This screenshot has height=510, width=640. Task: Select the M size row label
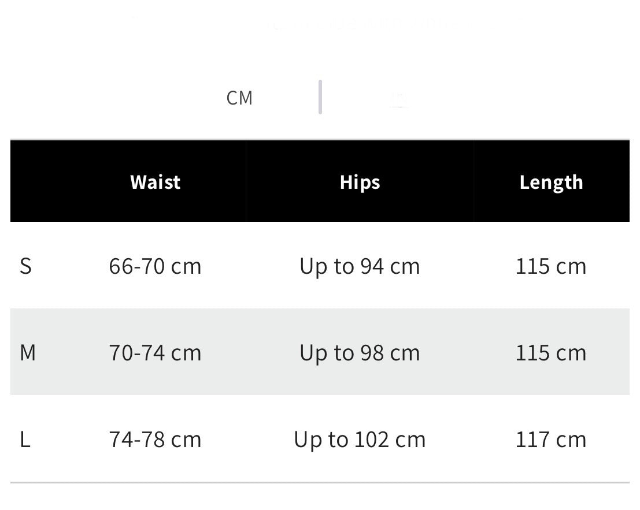click(x=28, y=352)
